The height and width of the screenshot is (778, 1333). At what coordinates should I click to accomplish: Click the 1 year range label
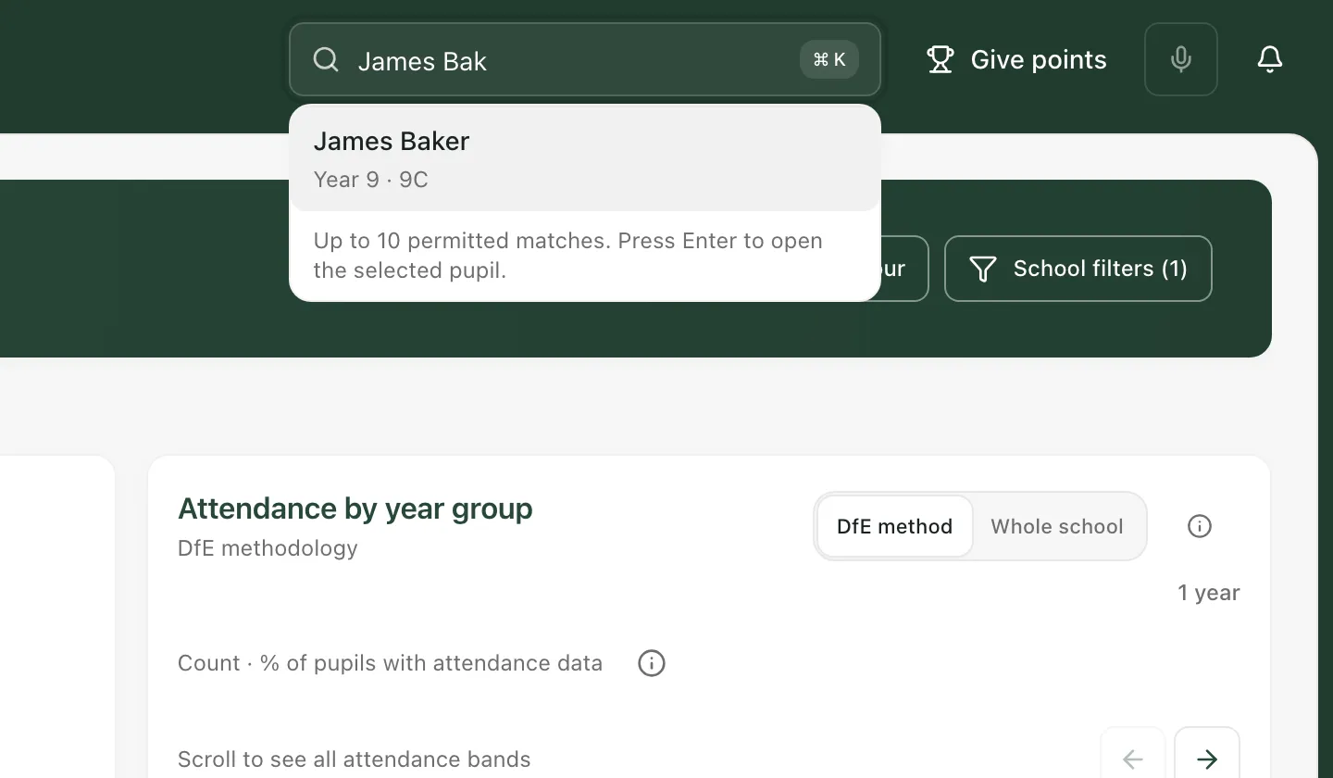pos(1208,593)
